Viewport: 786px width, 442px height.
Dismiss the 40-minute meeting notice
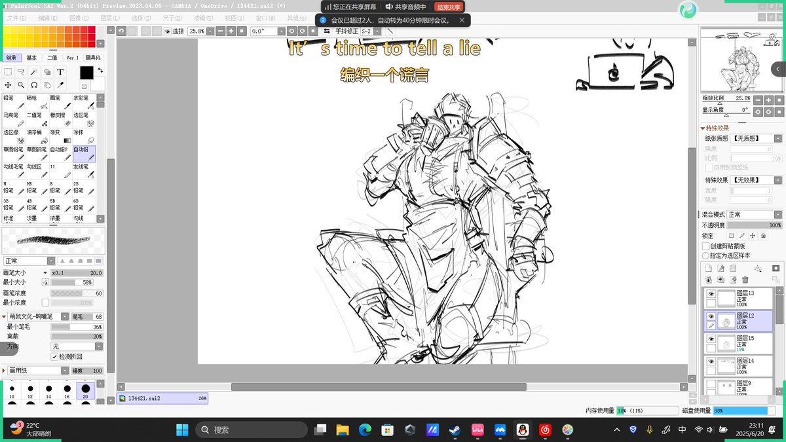[x=461, y=20]
